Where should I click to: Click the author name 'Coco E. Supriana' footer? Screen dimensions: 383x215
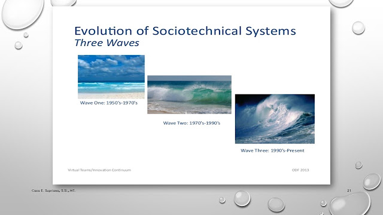tap(53, 191)
